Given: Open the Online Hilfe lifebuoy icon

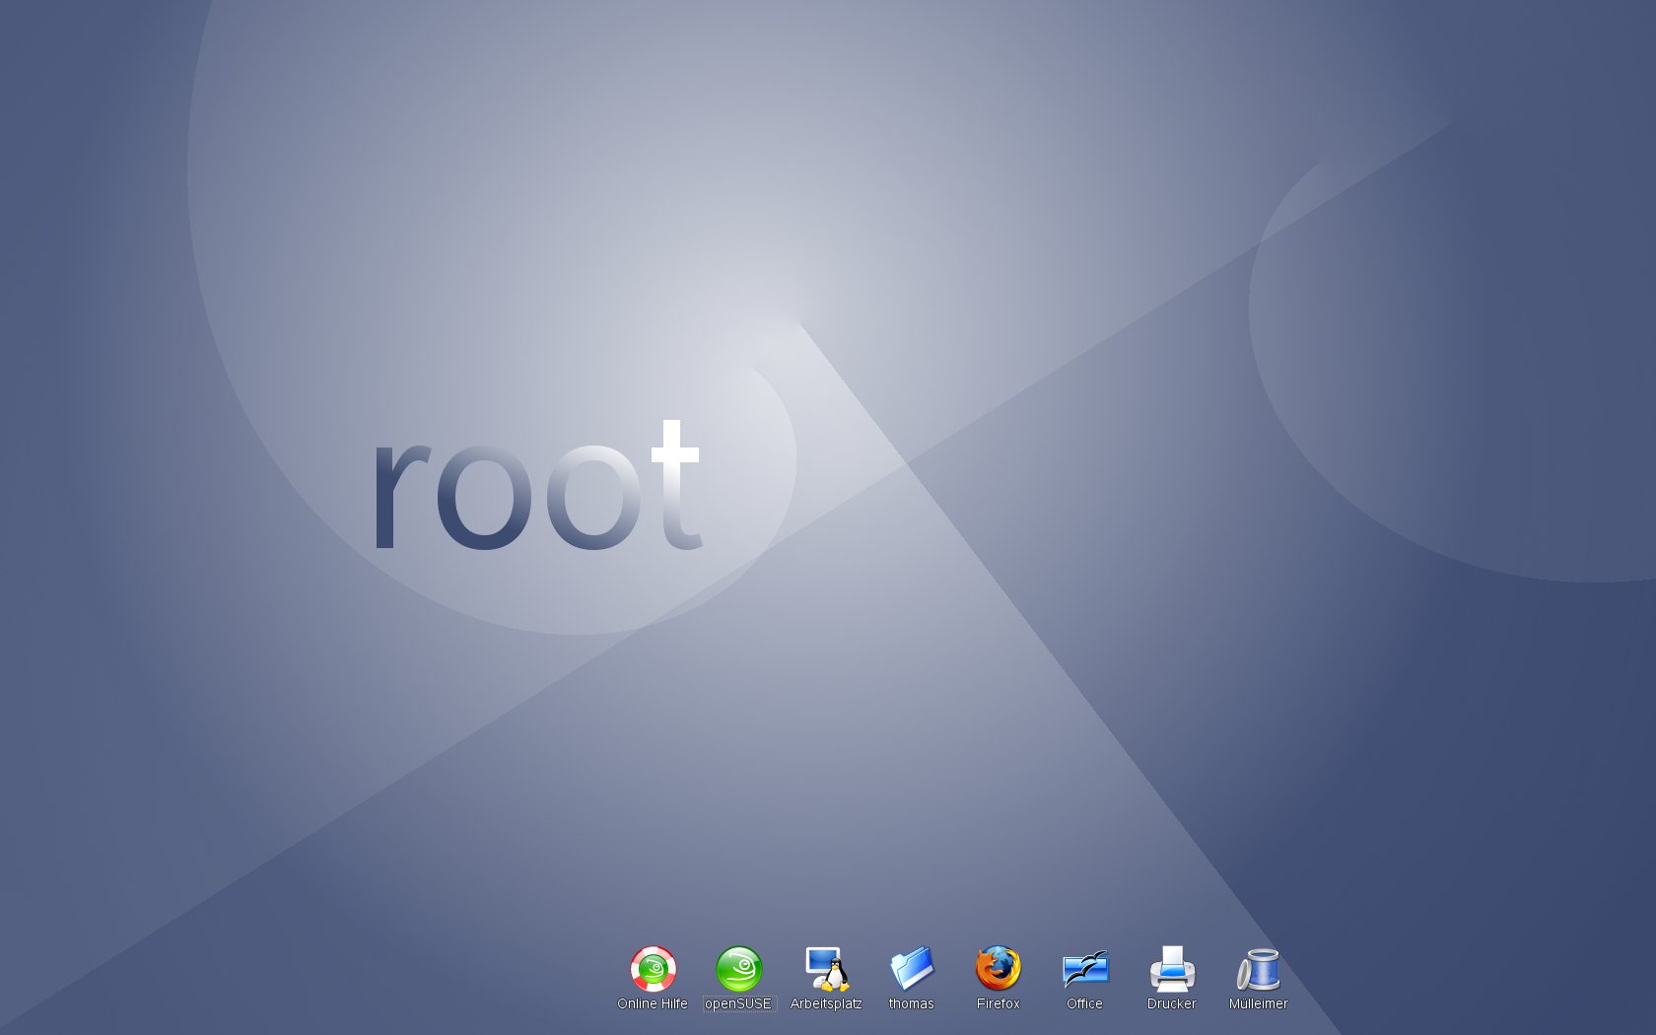Looking at the screenshot, I should tap(653, 969).
